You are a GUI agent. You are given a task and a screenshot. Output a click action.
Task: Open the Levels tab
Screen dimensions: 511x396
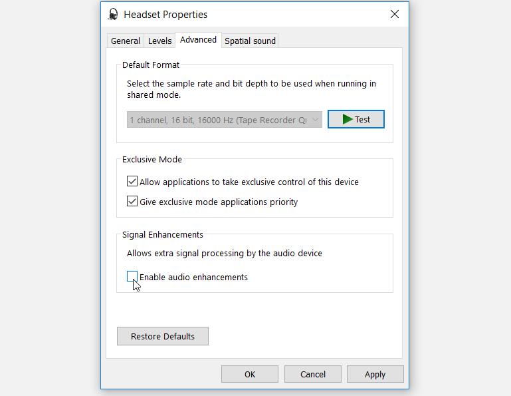[x=159, y=41]
